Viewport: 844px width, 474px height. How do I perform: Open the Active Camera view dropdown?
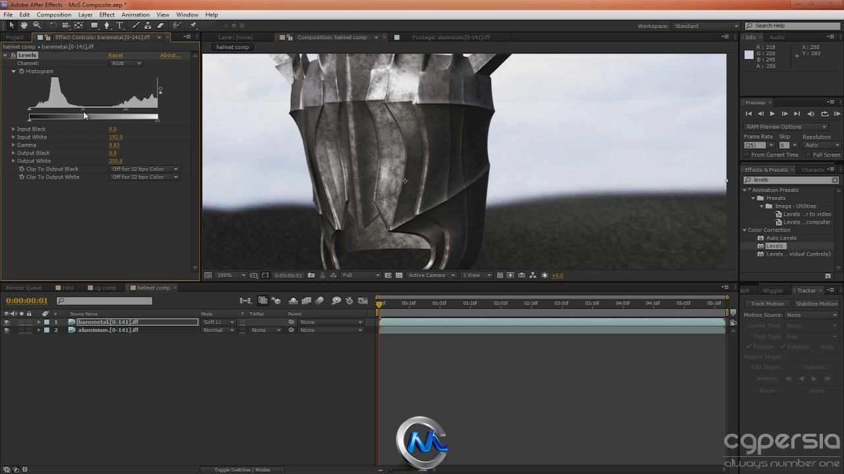[431, 275]
